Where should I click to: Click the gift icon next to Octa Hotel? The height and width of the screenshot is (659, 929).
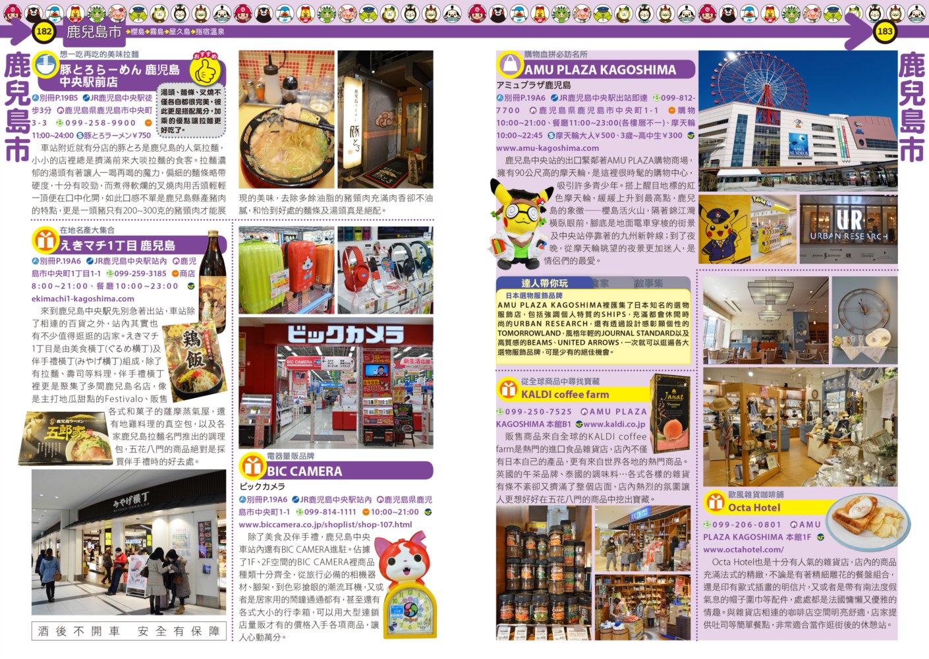click(715, 502)
